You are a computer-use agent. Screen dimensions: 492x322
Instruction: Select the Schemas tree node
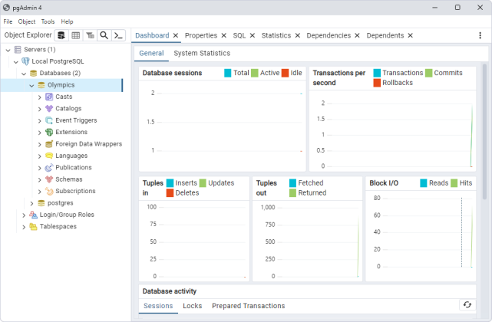click(69, 179)
